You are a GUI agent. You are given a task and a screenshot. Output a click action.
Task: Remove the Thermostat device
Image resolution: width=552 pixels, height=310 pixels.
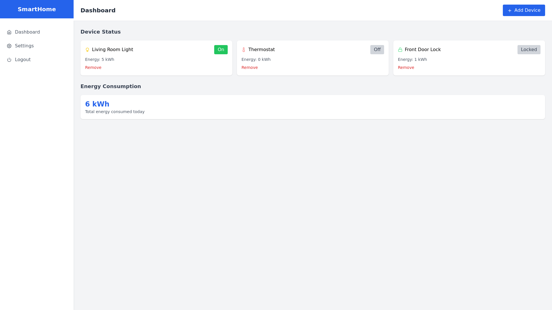(x=250, y=67)
